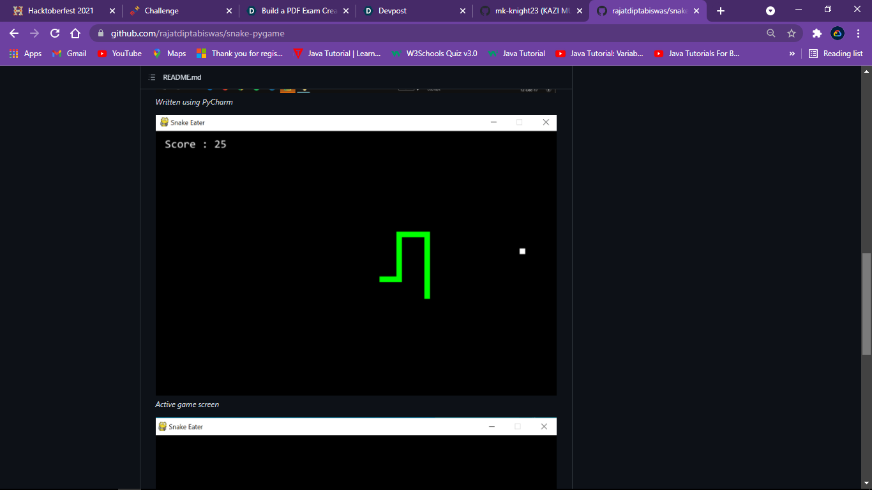This screenshot has width=872, height=490.
Task: Go to the browser home page
Action: (x=75, y=33)
